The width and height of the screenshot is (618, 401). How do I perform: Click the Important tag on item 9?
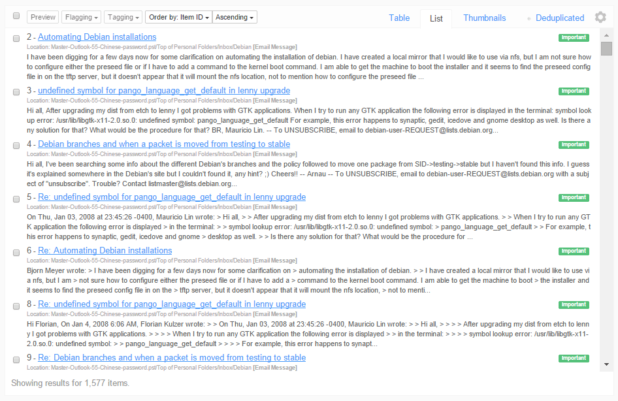click(x=574, y=358)
